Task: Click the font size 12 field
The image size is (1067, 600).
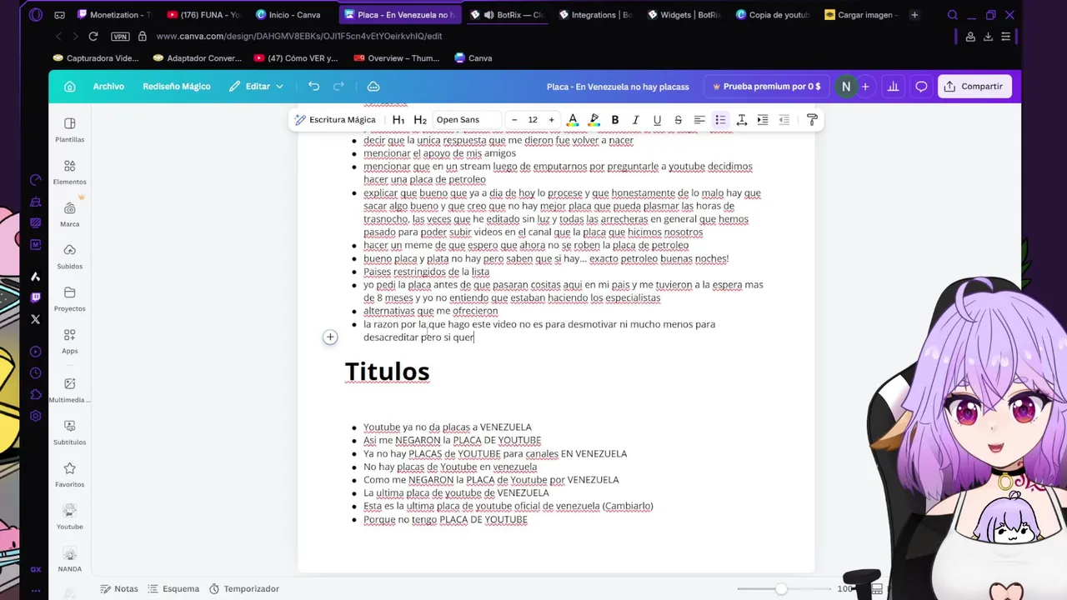Action: click(533, 120)
